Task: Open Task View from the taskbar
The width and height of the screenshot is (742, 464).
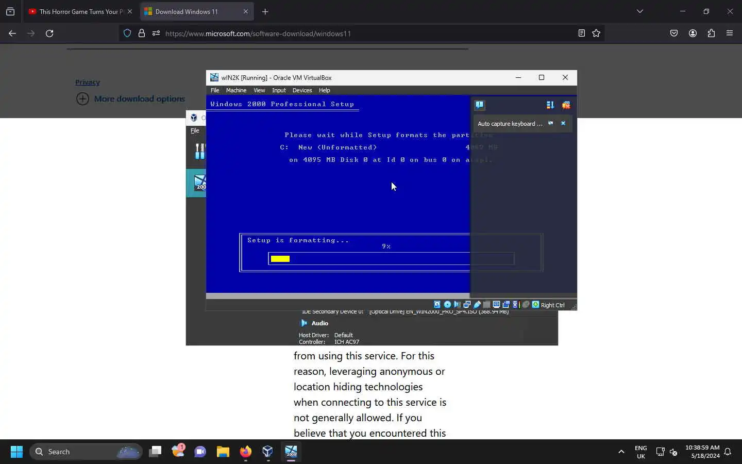Action: tap(155, 452)
